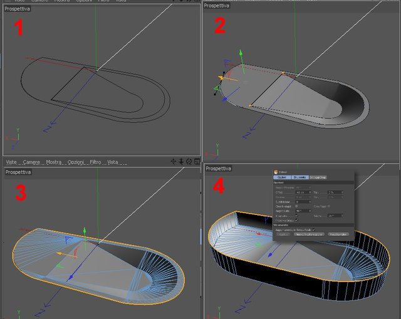Click the green Y-axis arrow handle in viewport 3

tap(85, 230)
